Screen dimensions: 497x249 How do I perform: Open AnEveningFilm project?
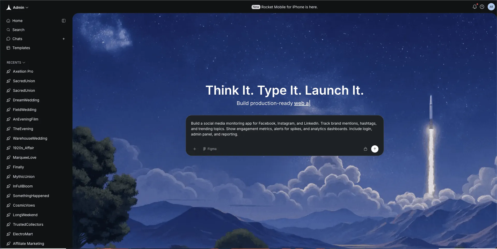[x=26, y=119]
